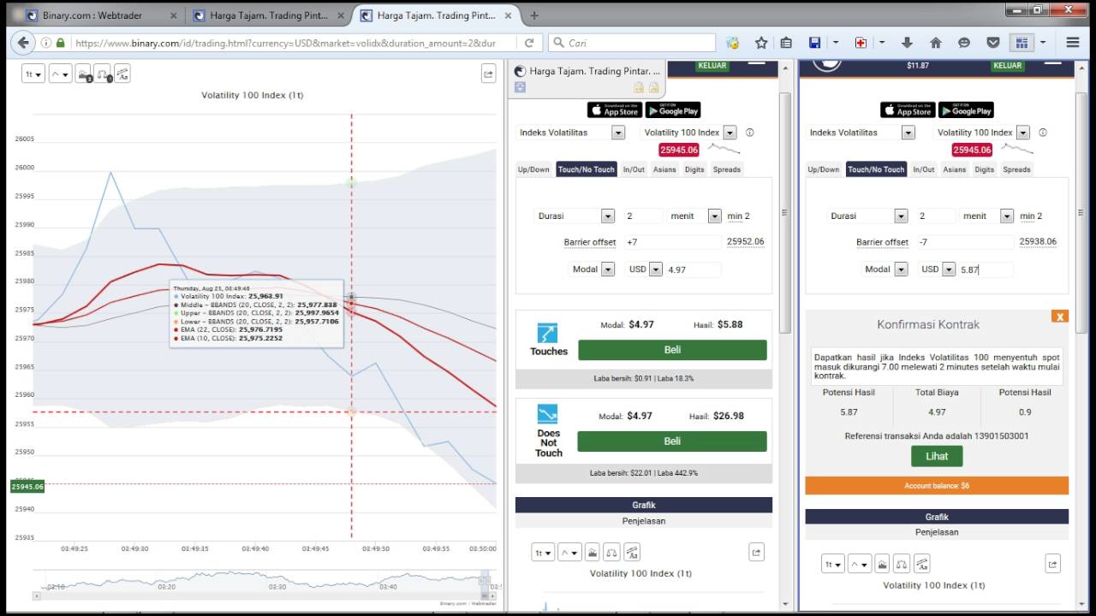Switch to Up/Down tab in the middle panel

pos(533,169)
